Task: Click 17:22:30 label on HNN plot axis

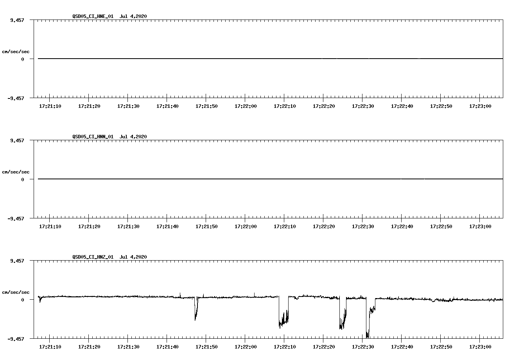Action: click(x=363, y=227)
